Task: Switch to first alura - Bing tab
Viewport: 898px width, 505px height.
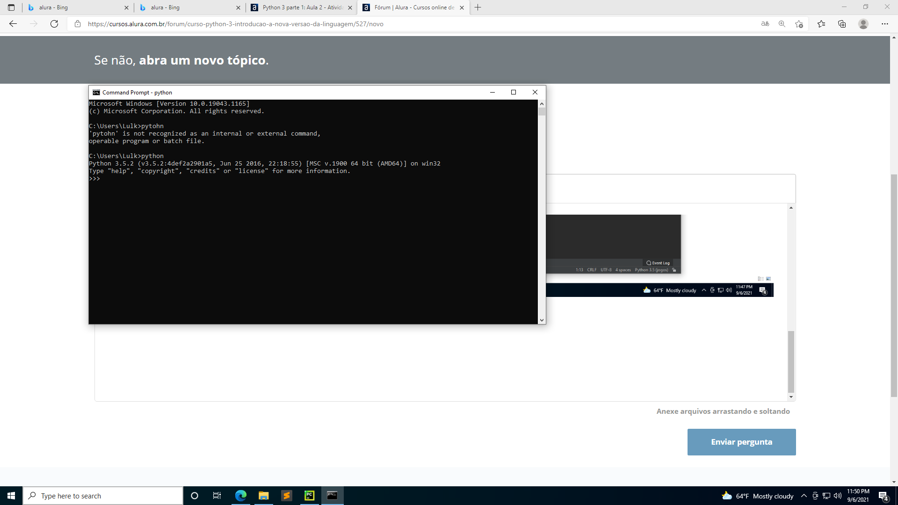Action: [x=78, y=7]
